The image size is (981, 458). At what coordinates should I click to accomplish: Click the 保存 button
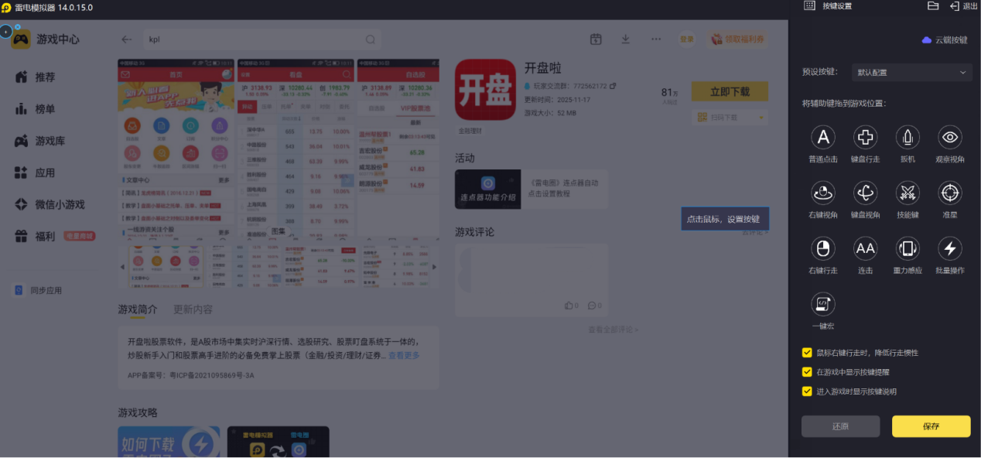[x=931, y=426]
